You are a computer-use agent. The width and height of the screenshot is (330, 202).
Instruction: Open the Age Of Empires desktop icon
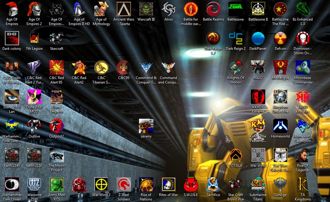(x=12, y=9)
